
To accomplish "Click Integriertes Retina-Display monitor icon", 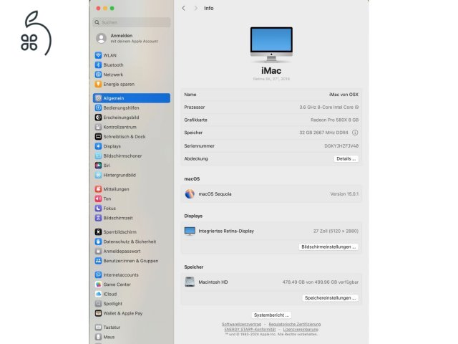I will coord(190,231).
